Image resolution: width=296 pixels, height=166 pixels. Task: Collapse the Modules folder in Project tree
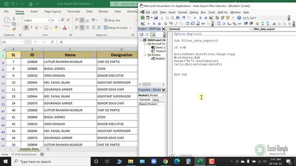click(145, 55)
